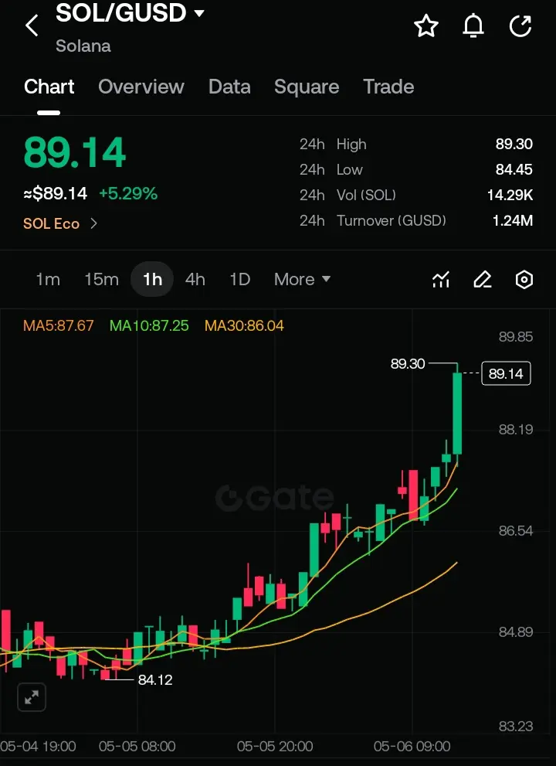The image size is (556, 766).
Task: Tap the share arrow icon
Action: (x=520, y=26)
